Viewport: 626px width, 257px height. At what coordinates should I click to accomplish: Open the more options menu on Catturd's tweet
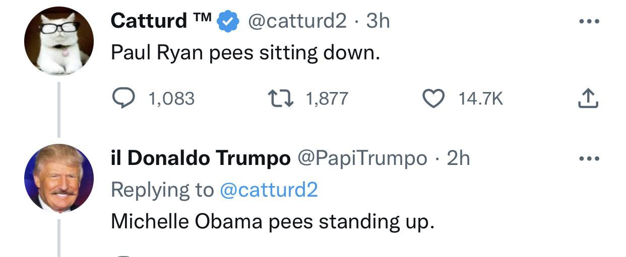588,22
